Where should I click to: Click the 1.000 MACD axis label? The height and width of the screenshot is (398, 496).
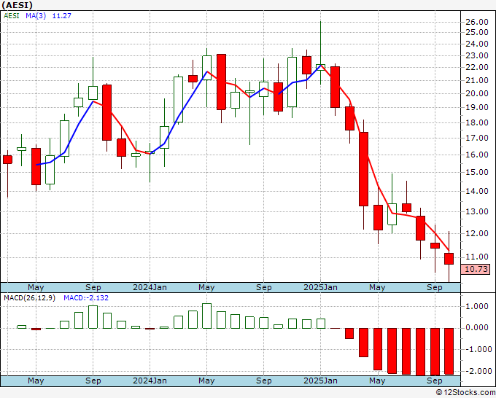point(478,306)
